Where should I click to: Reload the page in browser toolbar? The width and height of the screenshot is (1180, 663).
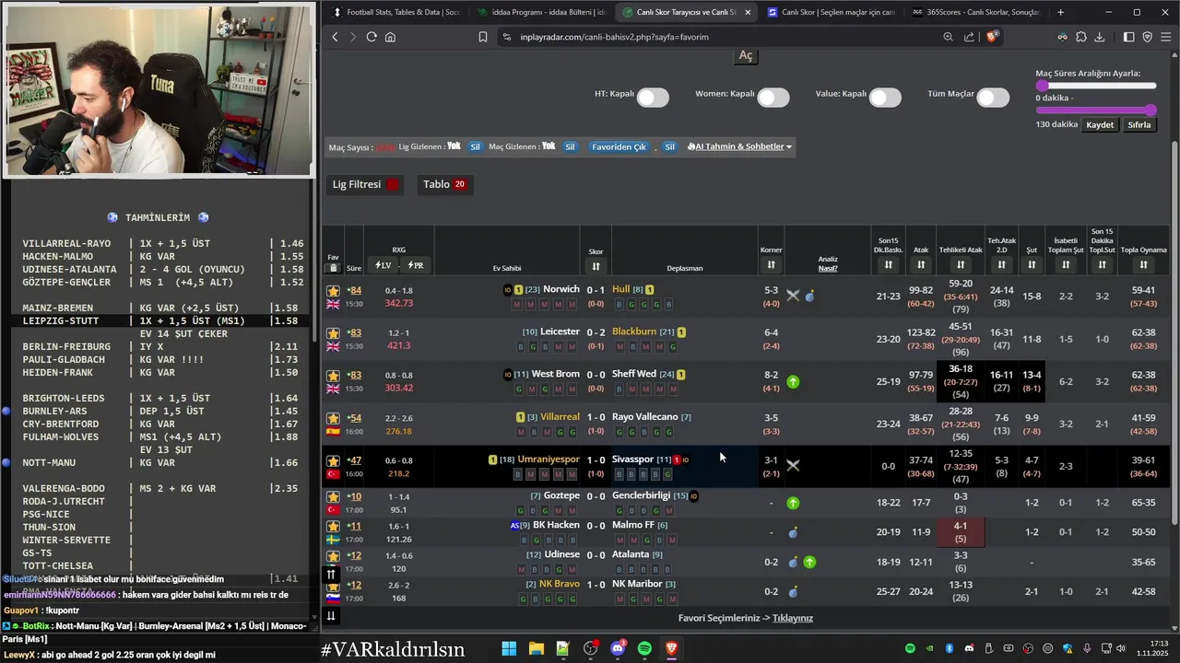(372, 37)
